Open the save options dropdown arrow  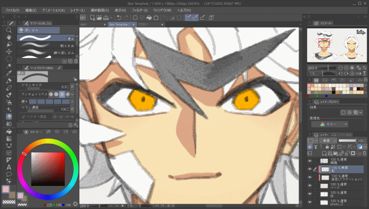tap(111, 18)
